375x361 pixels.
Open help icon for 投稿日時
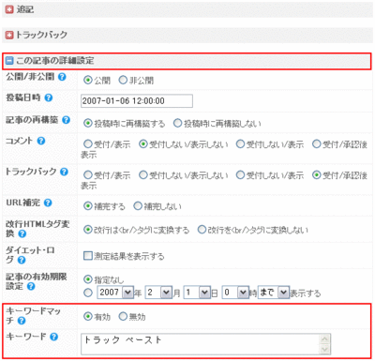[x=49, y=98]
